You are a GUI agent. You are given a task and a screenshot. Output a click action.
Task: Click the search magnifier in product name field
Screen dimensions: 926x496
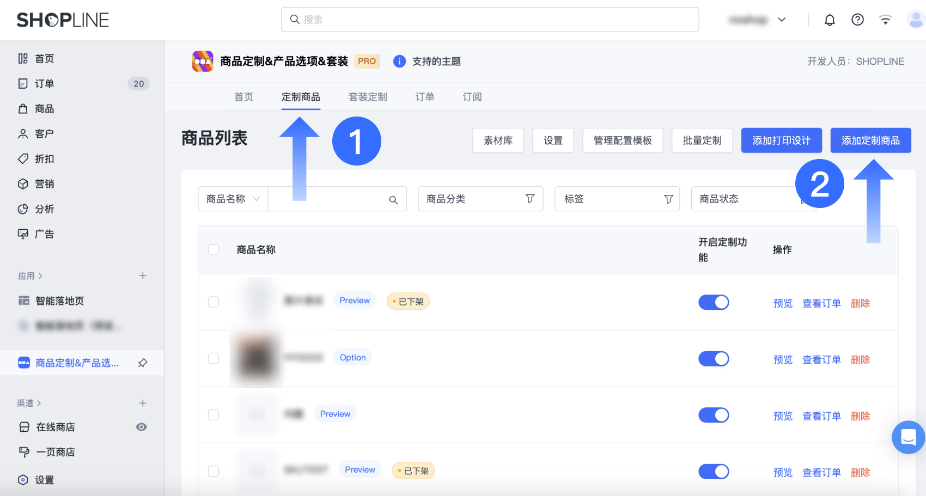(393, 199)
